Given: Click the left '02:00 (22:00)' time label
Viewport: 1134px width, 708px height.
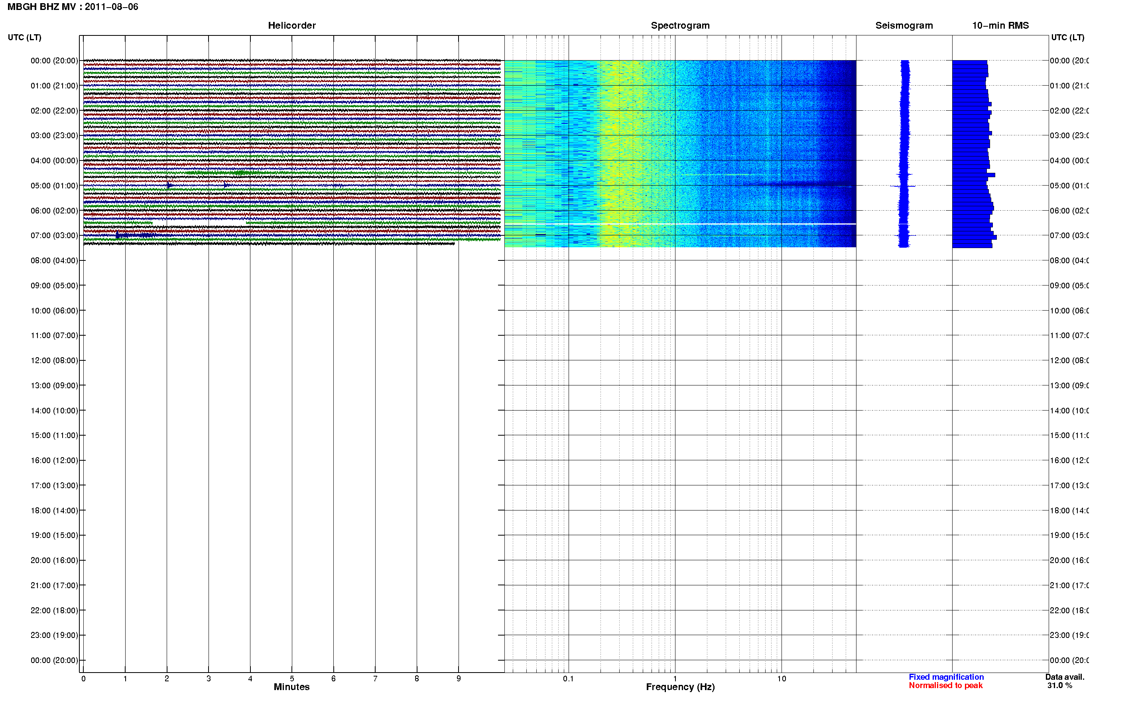Looking at the screenshot, I should (54, 111).
